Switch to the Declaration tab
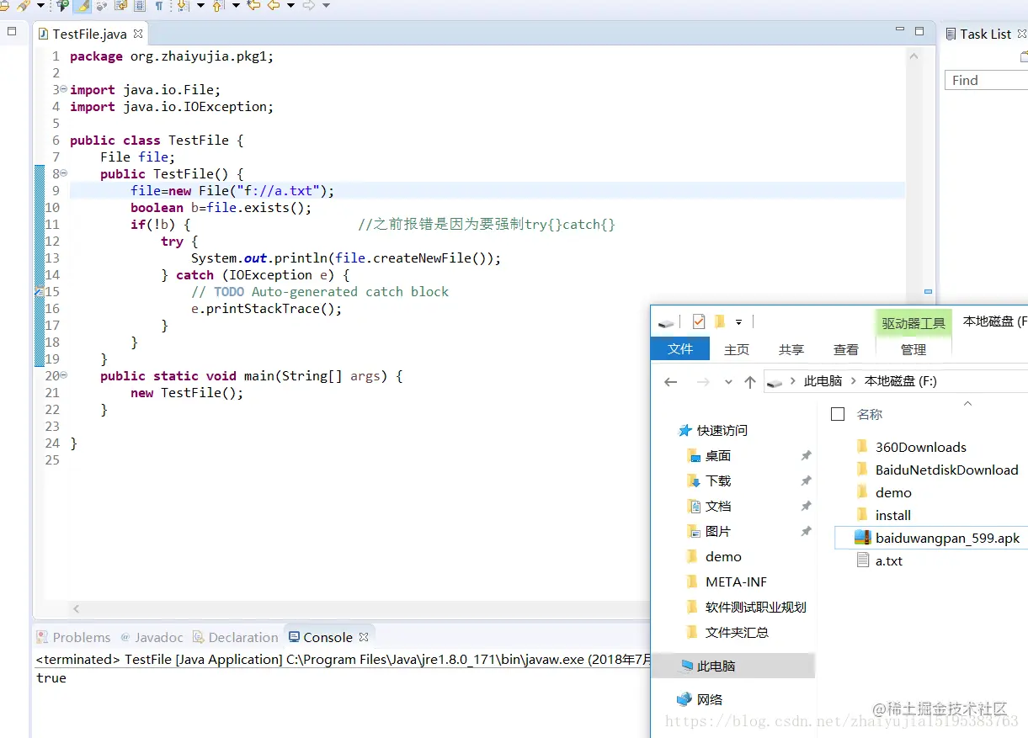 tap(235, 637)
